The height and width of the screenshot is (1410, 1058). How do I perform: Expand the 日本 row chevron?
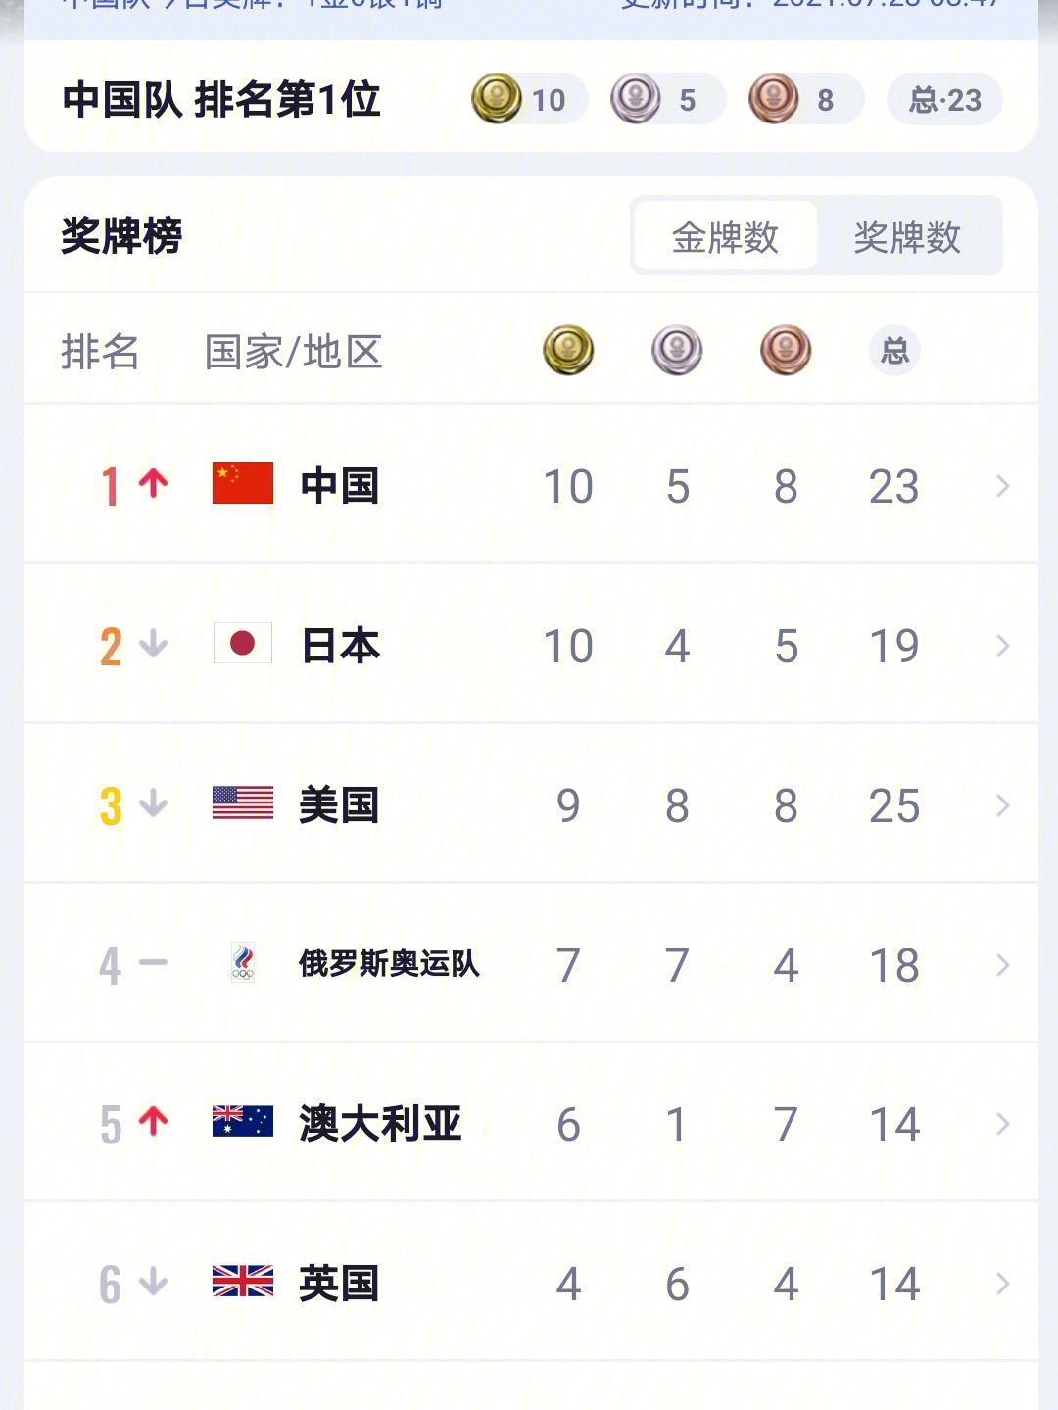(x=1002, y=646)
